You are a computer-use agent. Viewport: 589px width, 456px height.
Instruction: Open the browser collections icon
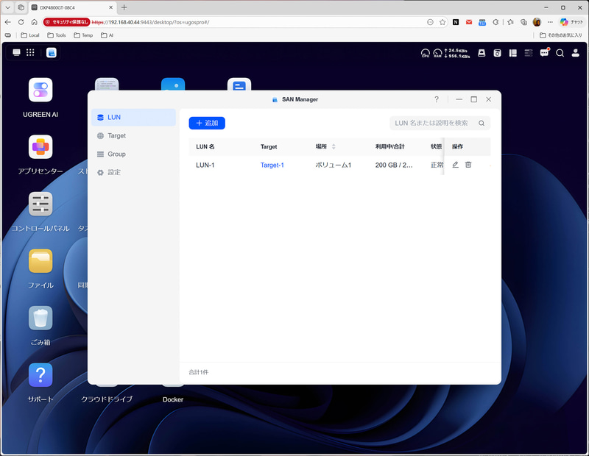(x=523, y=22)
